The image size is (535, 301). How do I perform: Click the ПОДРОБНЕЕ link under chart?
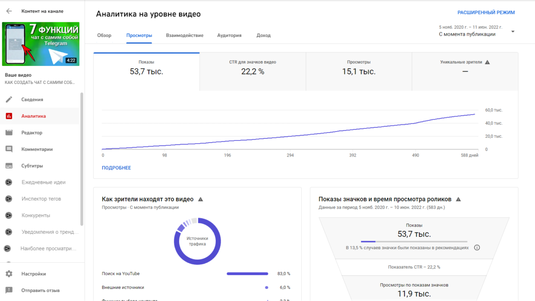[116, 168]
